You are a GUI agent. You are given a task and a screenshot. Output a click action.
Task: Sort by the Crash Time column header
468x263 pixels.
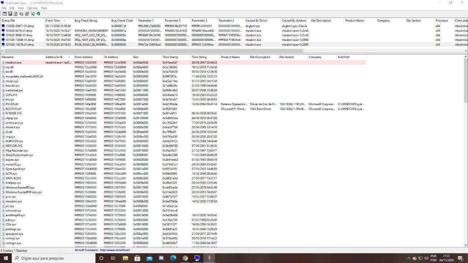coord(59,21)
